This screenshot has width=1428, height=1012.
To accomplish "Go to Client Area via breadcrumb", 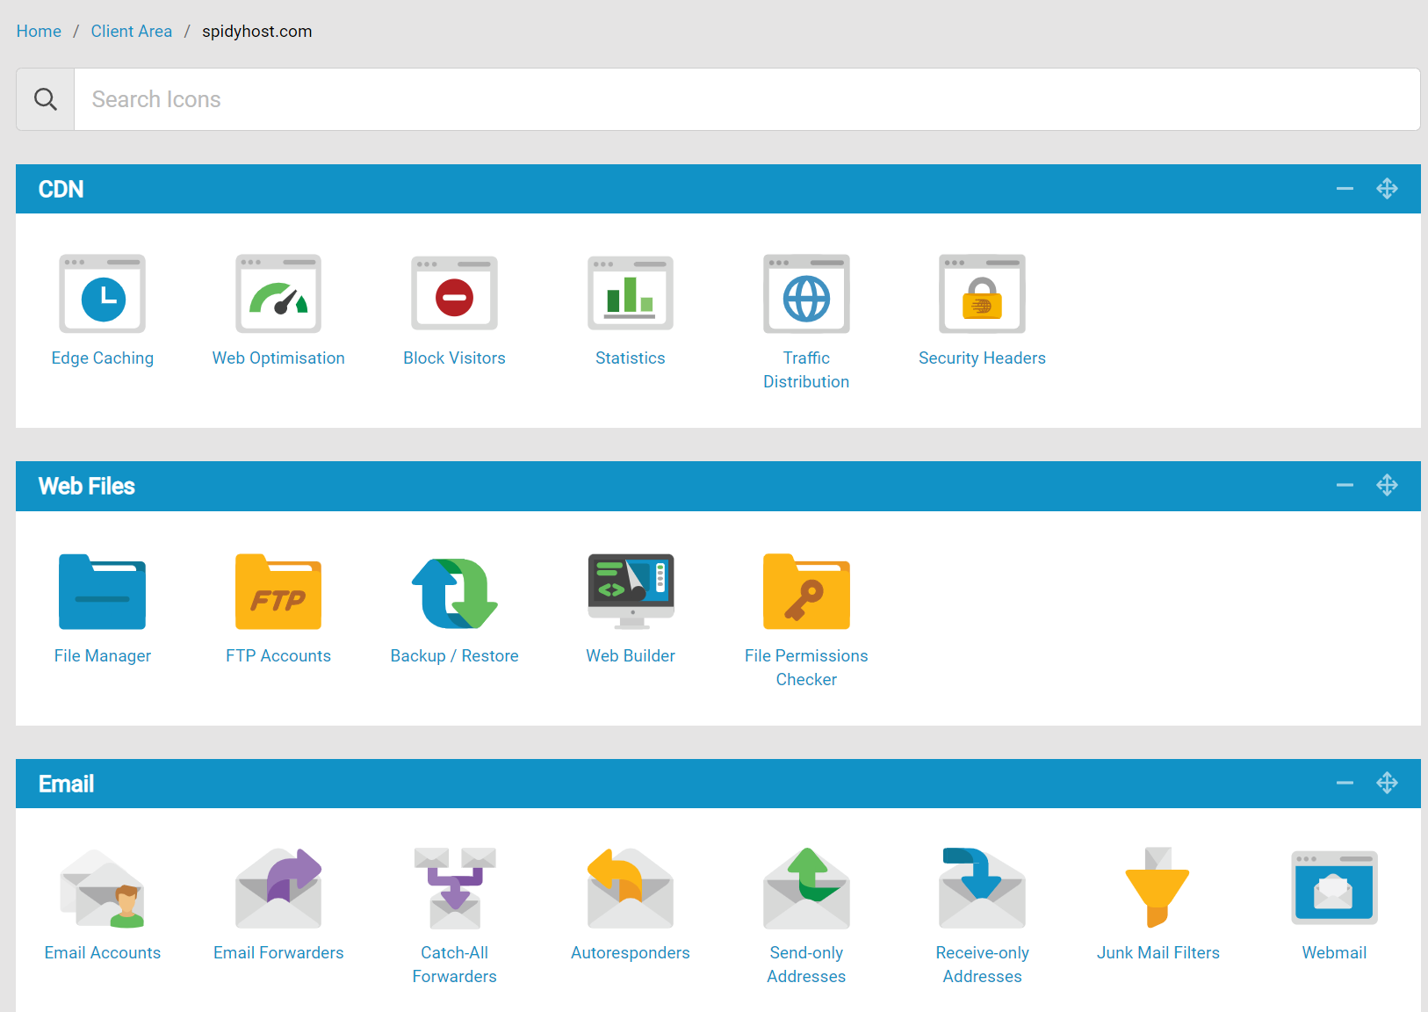I will point(131,31).
